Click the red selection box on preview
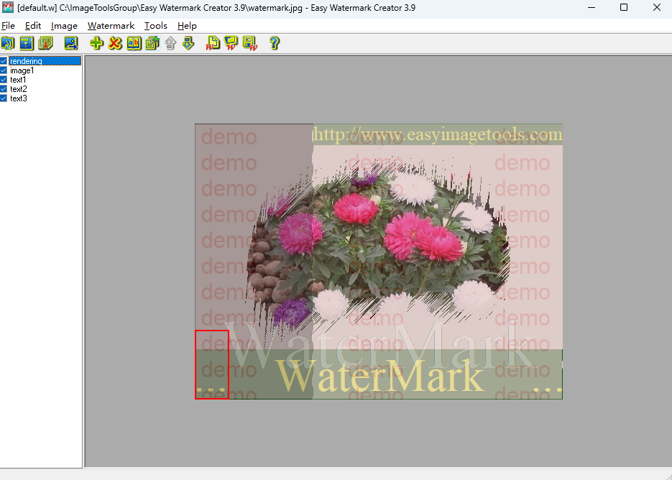The image size is (672, 480). point(211,364)
